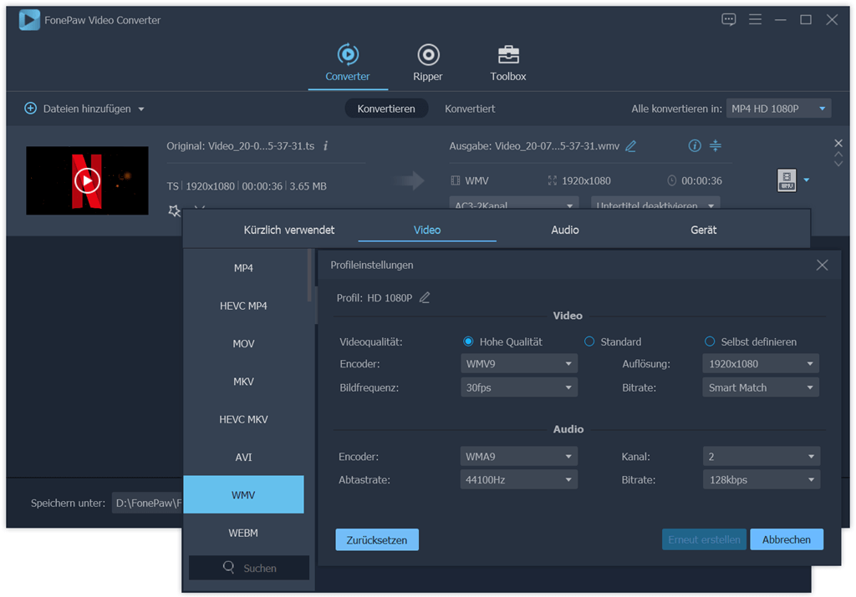The width and height of the screenshot is (856, 597).
Task: Select the Video format tab
Action: pyautogui.click(x=427, y=230)
